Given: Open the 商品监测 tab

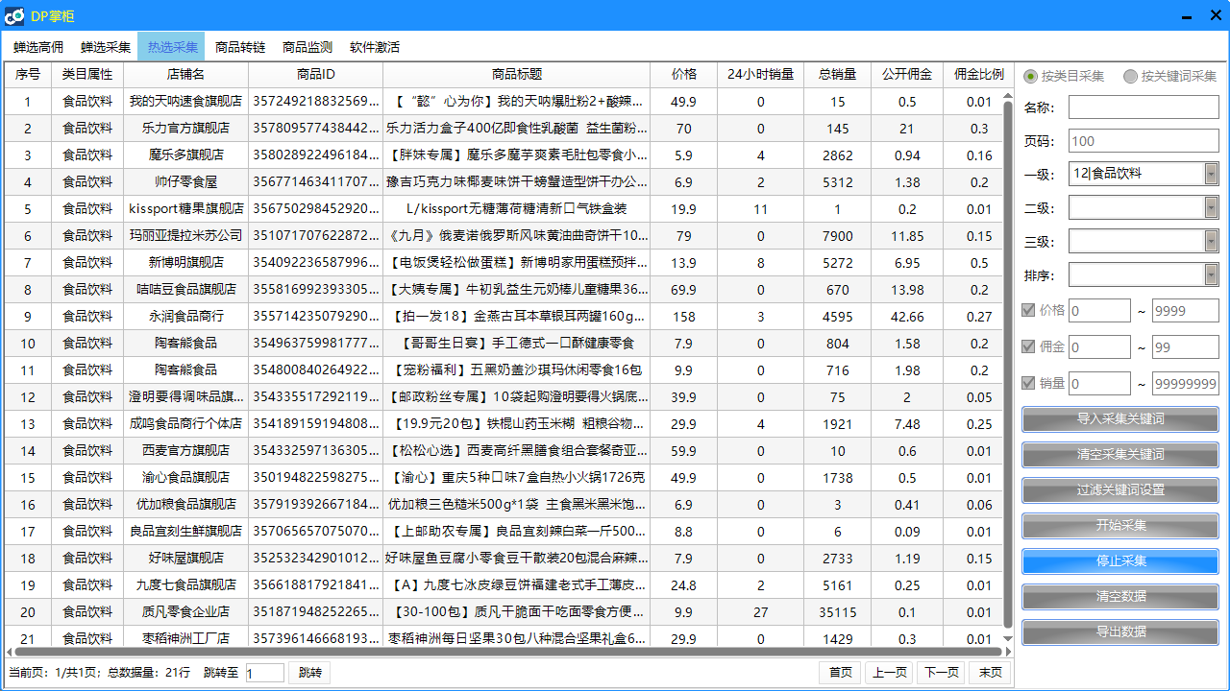Looking at the screenshot, I should point(307,47).
